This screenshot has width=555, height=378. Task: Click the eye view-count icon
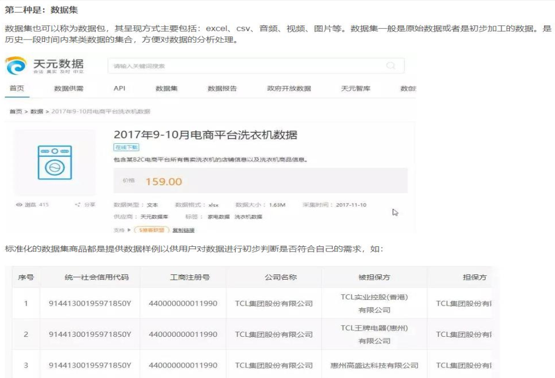pyautogui.click(x=19, y=205)
